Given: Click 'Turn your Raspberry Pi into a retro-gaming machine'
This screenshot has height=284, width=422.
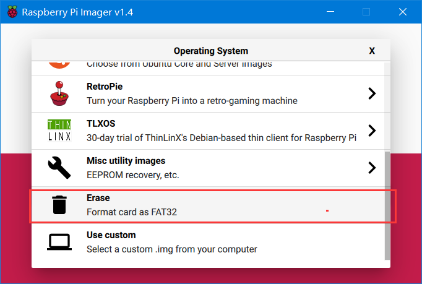Looking at the screenshot, I should pos(192,101).
